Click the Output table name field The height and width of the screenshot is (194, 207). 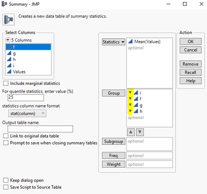[x=40, y=129]
